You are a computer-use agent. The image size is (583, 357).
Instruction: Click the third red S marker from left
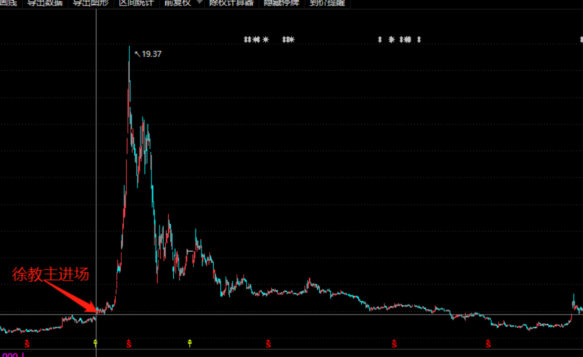[268, 343]
